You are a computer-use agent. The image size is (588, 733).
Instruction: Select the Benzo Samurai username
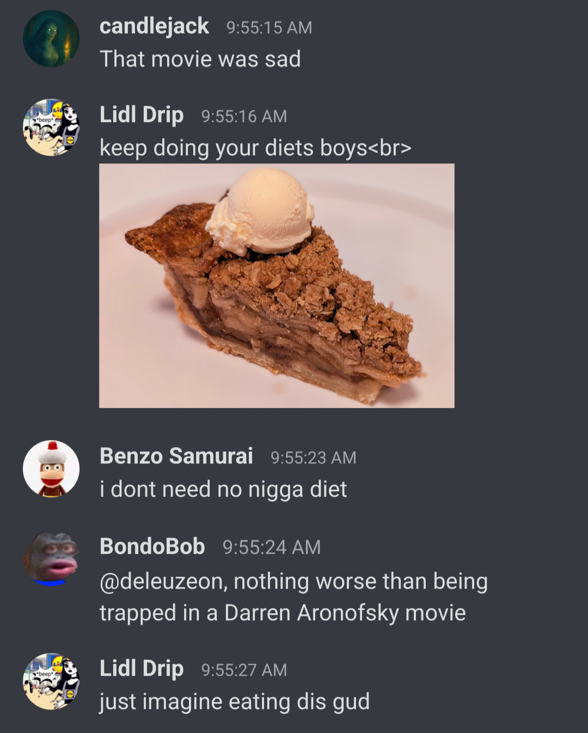[176, 456]
